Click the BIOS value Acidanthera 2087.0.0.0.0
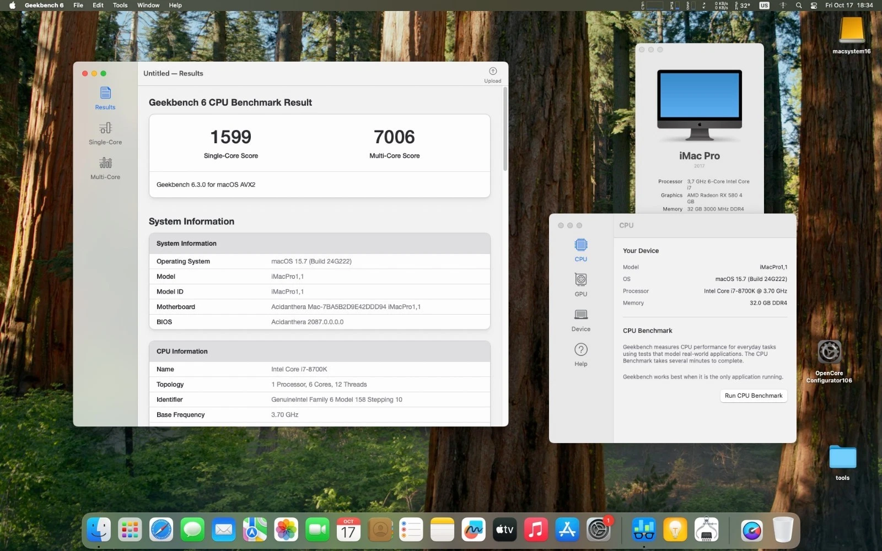The height and width of the screenshot is (551, 882). coord(307,322)
